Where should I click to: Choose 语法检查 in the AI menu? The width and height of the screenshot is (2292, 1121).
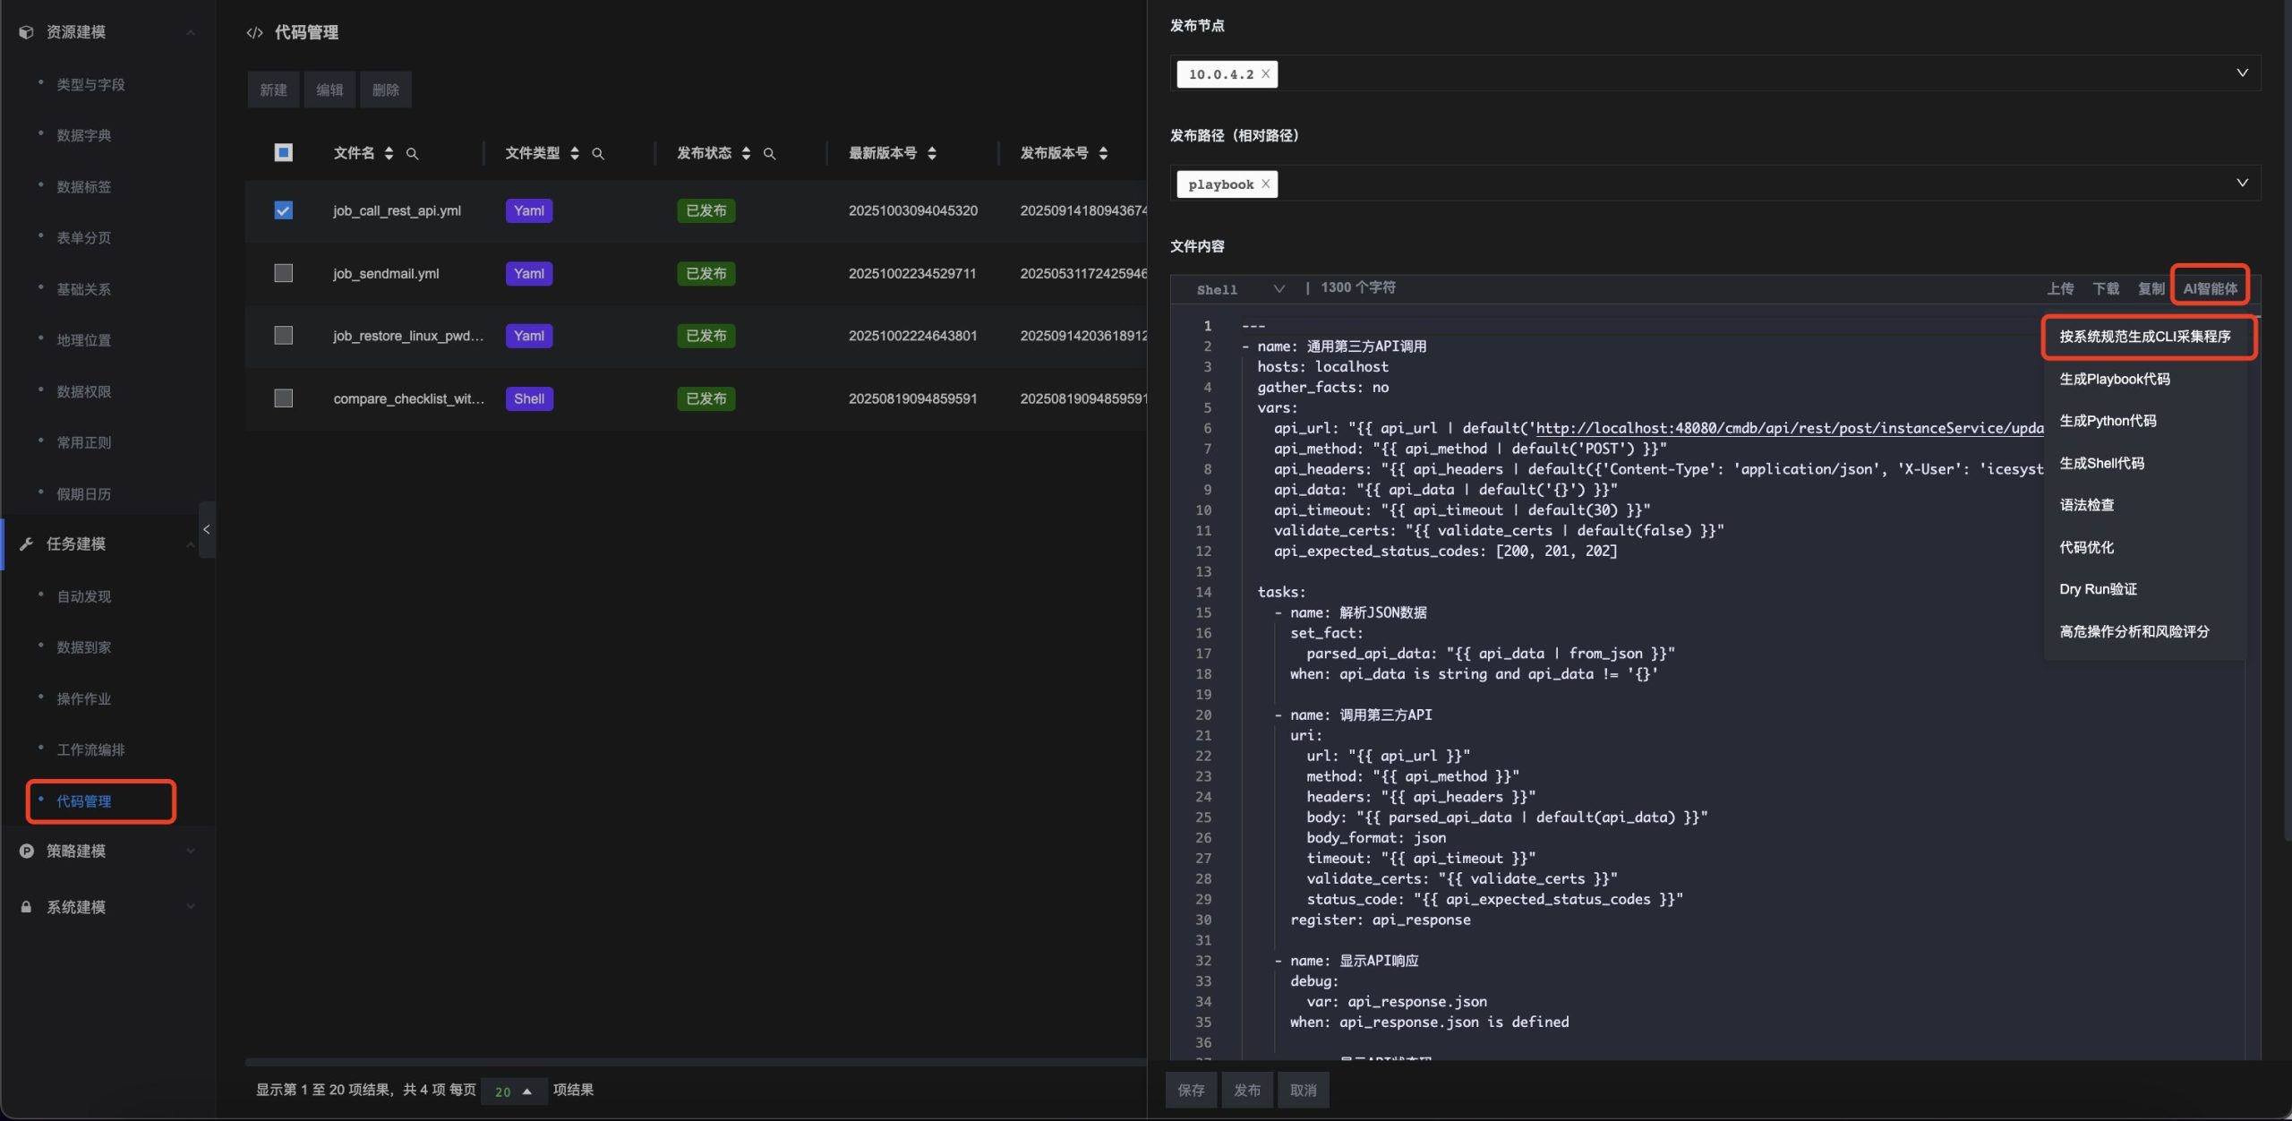point(2086,505)
